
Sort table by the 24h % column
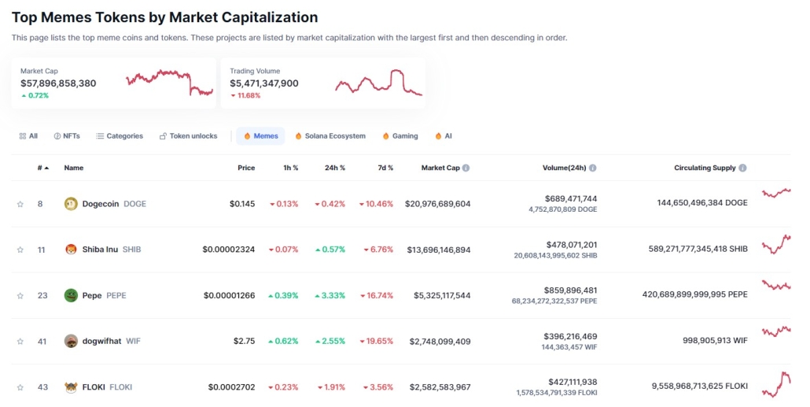click(337, 168)
